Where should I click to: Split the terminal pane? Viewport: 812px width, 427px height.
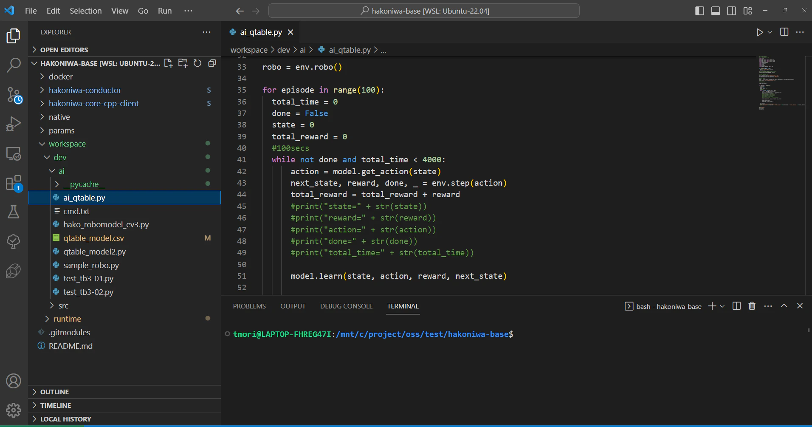[737, 306]
